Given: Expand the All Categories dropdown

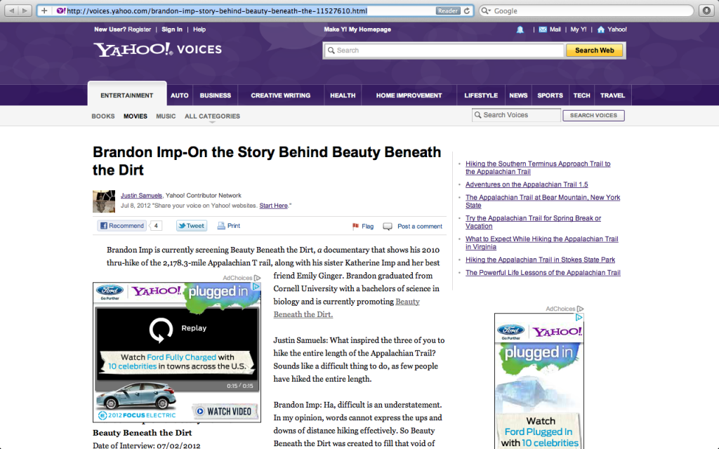Looking at the screenshot, I should click(x=212, y=116).
